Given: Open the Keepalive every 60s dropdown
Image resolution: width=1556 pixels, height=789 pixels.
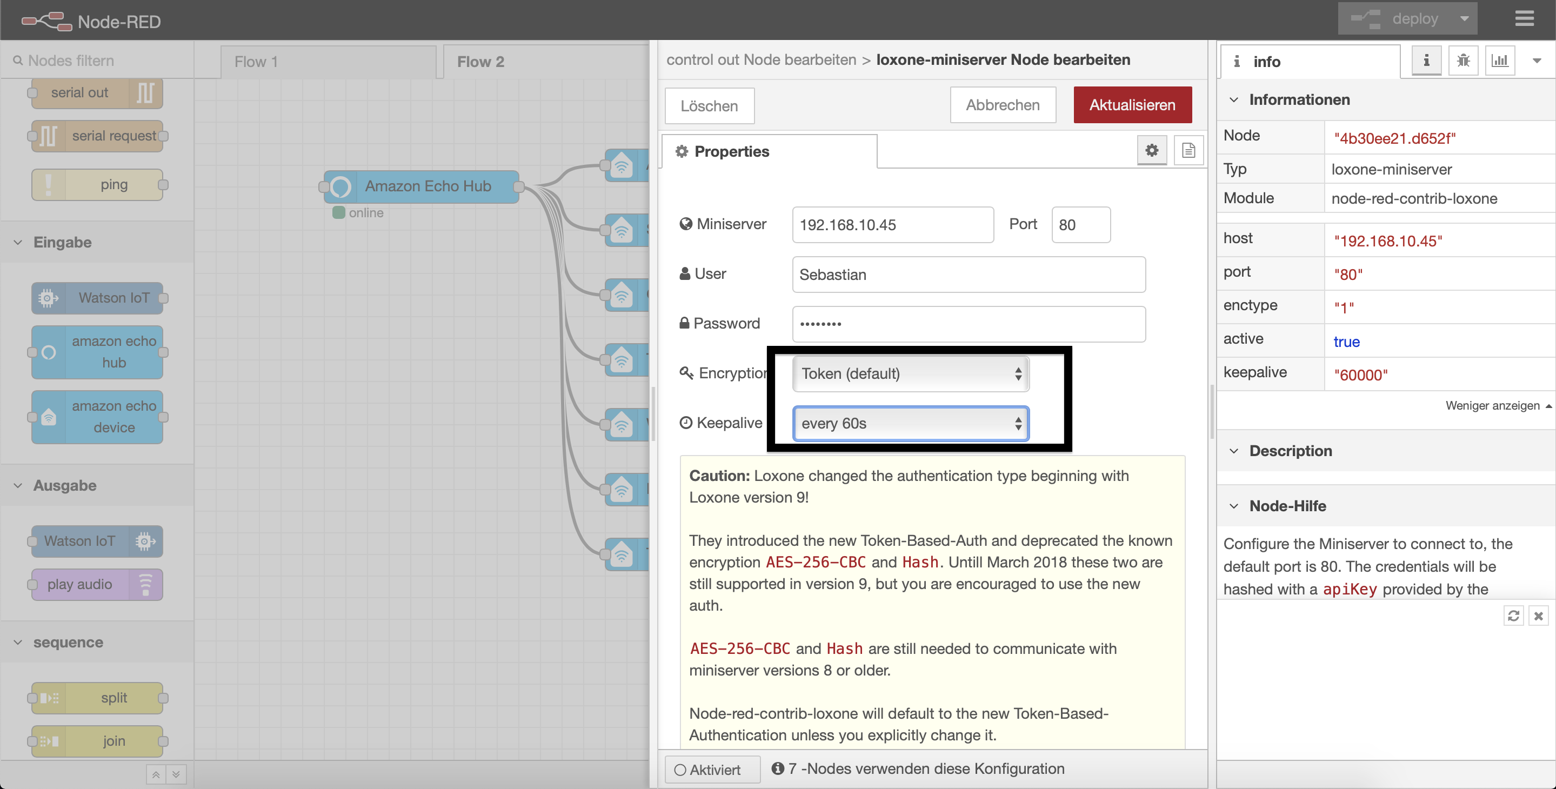Looking at the screenshot, I should click(910, 424).
